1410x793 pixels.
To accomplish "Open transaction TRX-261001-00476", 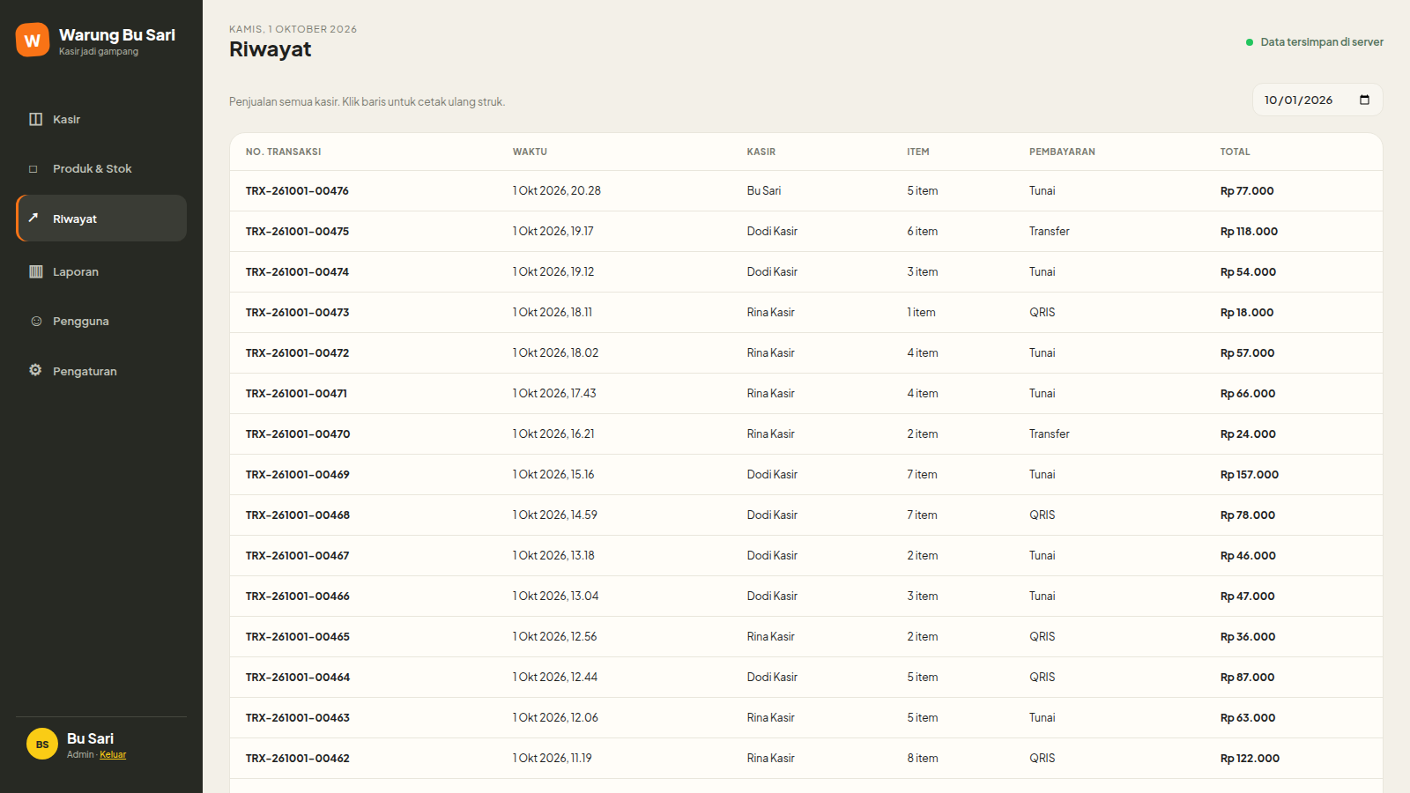I will (806, 190).
